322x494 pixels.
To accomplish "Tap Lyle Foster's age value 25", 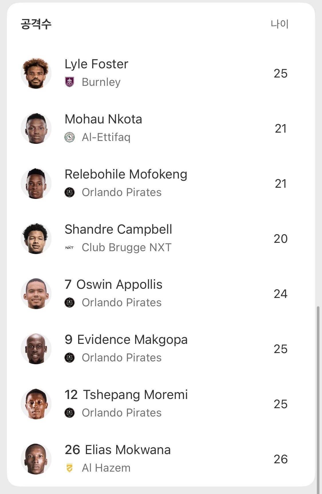I will 280,73.
